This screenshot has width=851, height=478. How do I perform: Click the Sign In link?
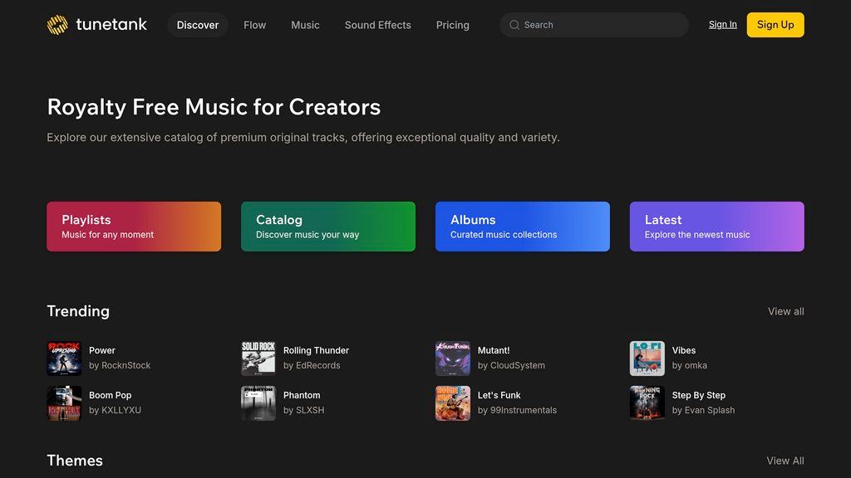coord(722,24)
